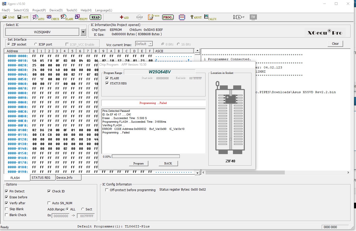The height and width of the screenshot is (231, 356).
Task: Click the Xgpro app title icon
Action: tap(4, 4)
